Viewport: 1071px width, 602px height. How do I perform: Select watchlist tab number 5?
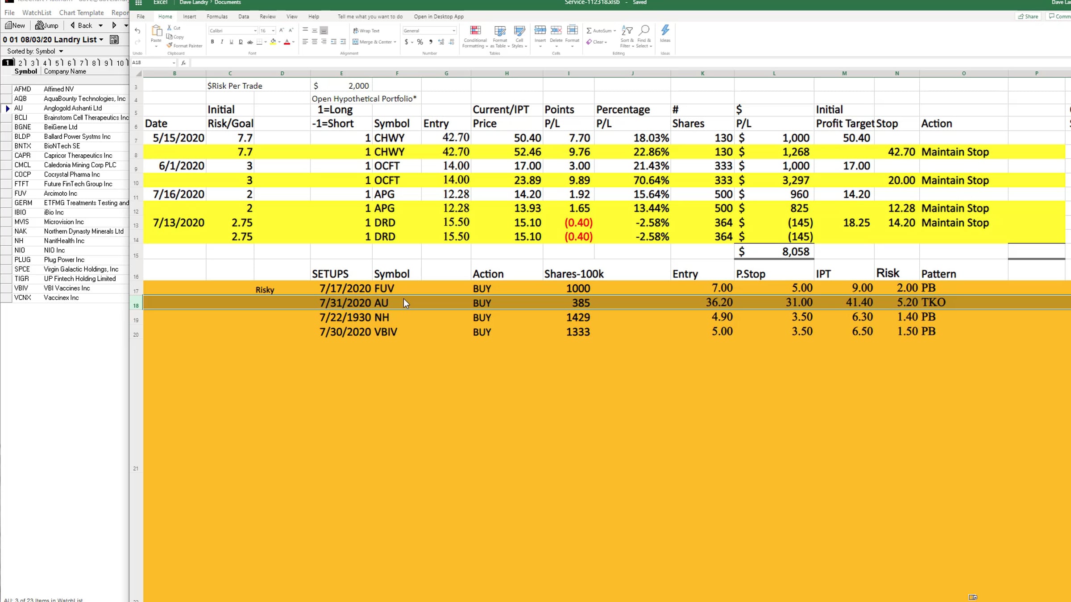58,63
